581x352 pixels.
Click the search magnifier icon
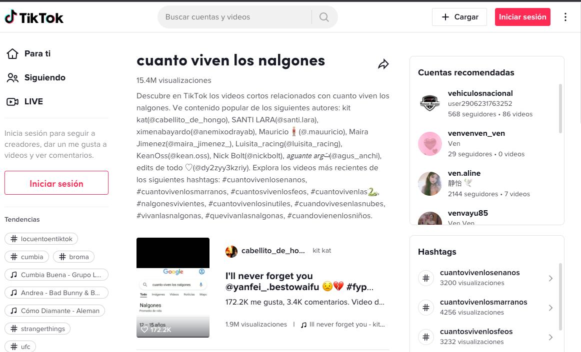(x=324, y=17)
